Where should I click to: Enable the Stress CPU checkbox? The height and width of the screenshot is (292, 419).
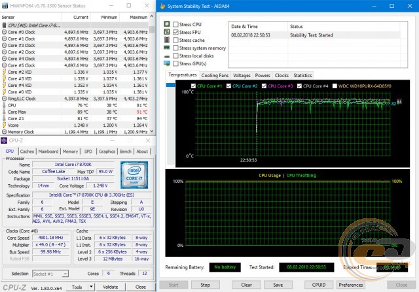175,24
